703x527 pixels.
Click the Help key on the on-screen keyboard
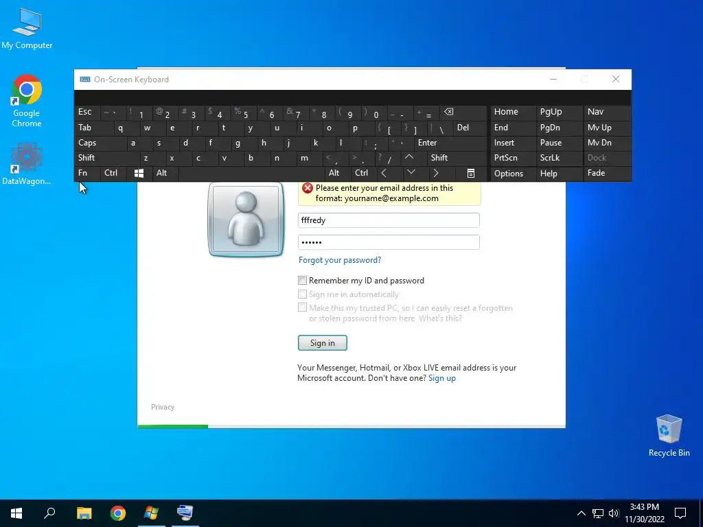(560, 174)
